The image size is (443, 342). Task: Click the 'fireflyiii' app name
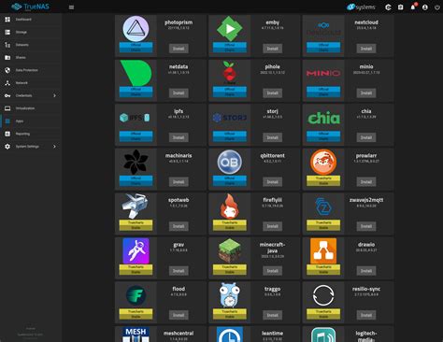(x=272, y=200)
